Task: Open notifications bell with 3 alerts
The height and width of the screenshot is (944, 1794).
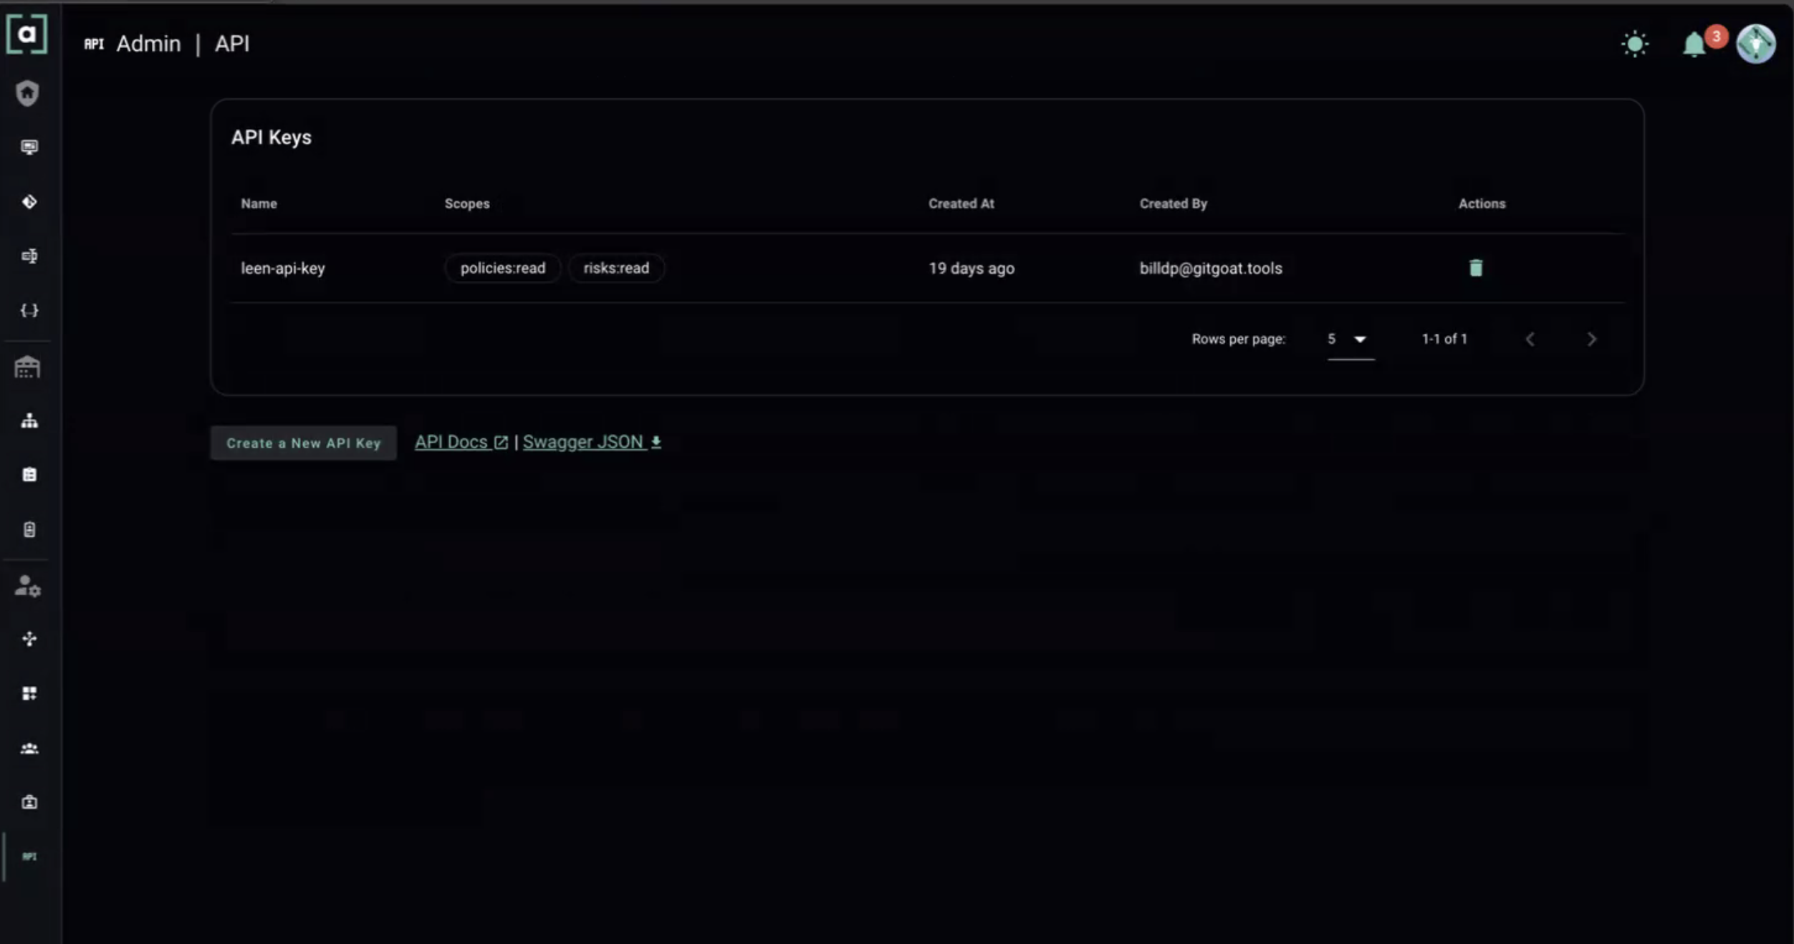Action: click(1695, 44)
